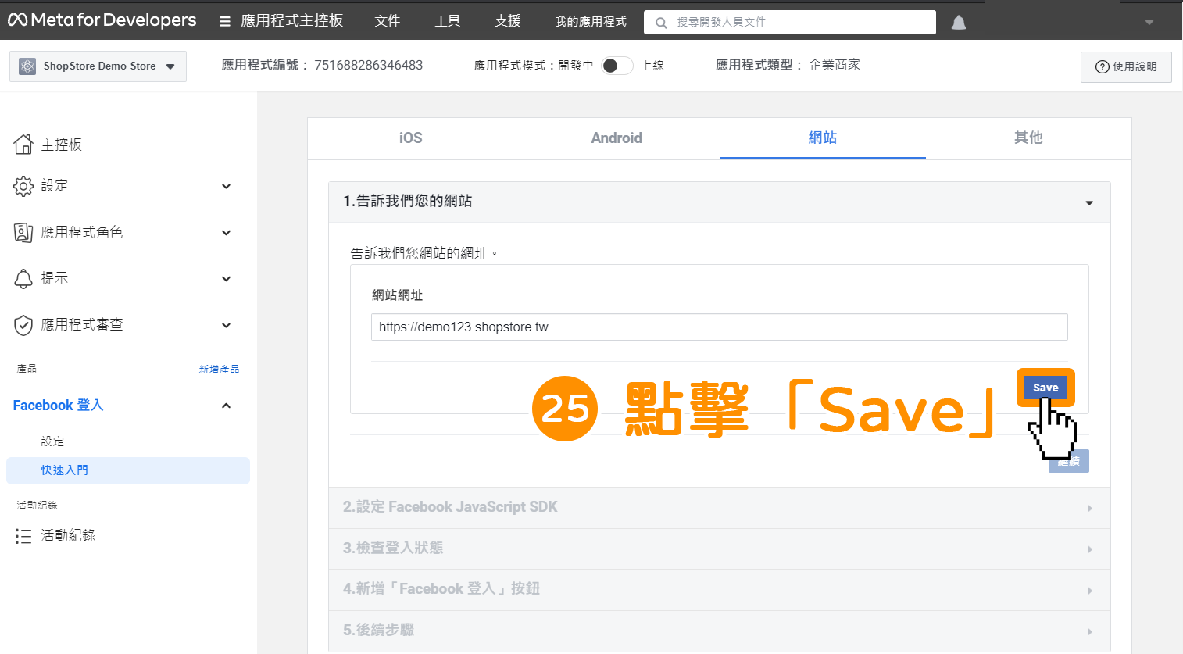
Task: Expand step 5 後續步驟
Action: 719,631
